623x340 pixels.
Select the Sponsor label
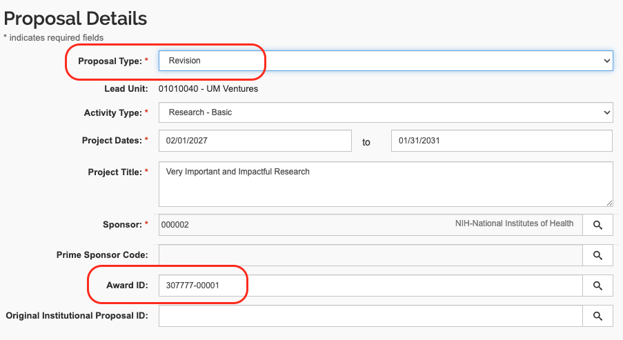126,224
